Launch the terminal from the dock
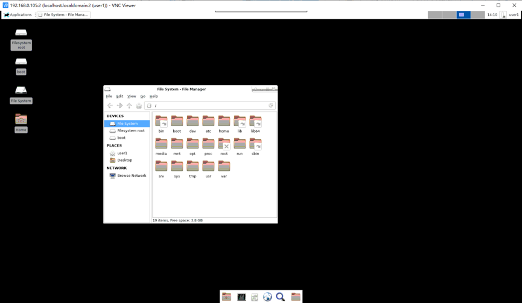Screen dimensions: 522x303 (x=241, y=297)
